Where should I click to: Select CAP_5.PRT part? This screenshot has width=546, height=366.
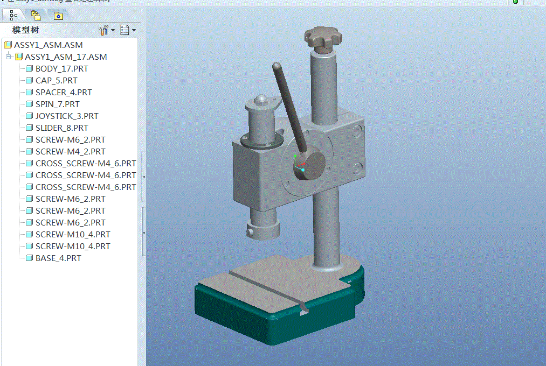[57, 80]
